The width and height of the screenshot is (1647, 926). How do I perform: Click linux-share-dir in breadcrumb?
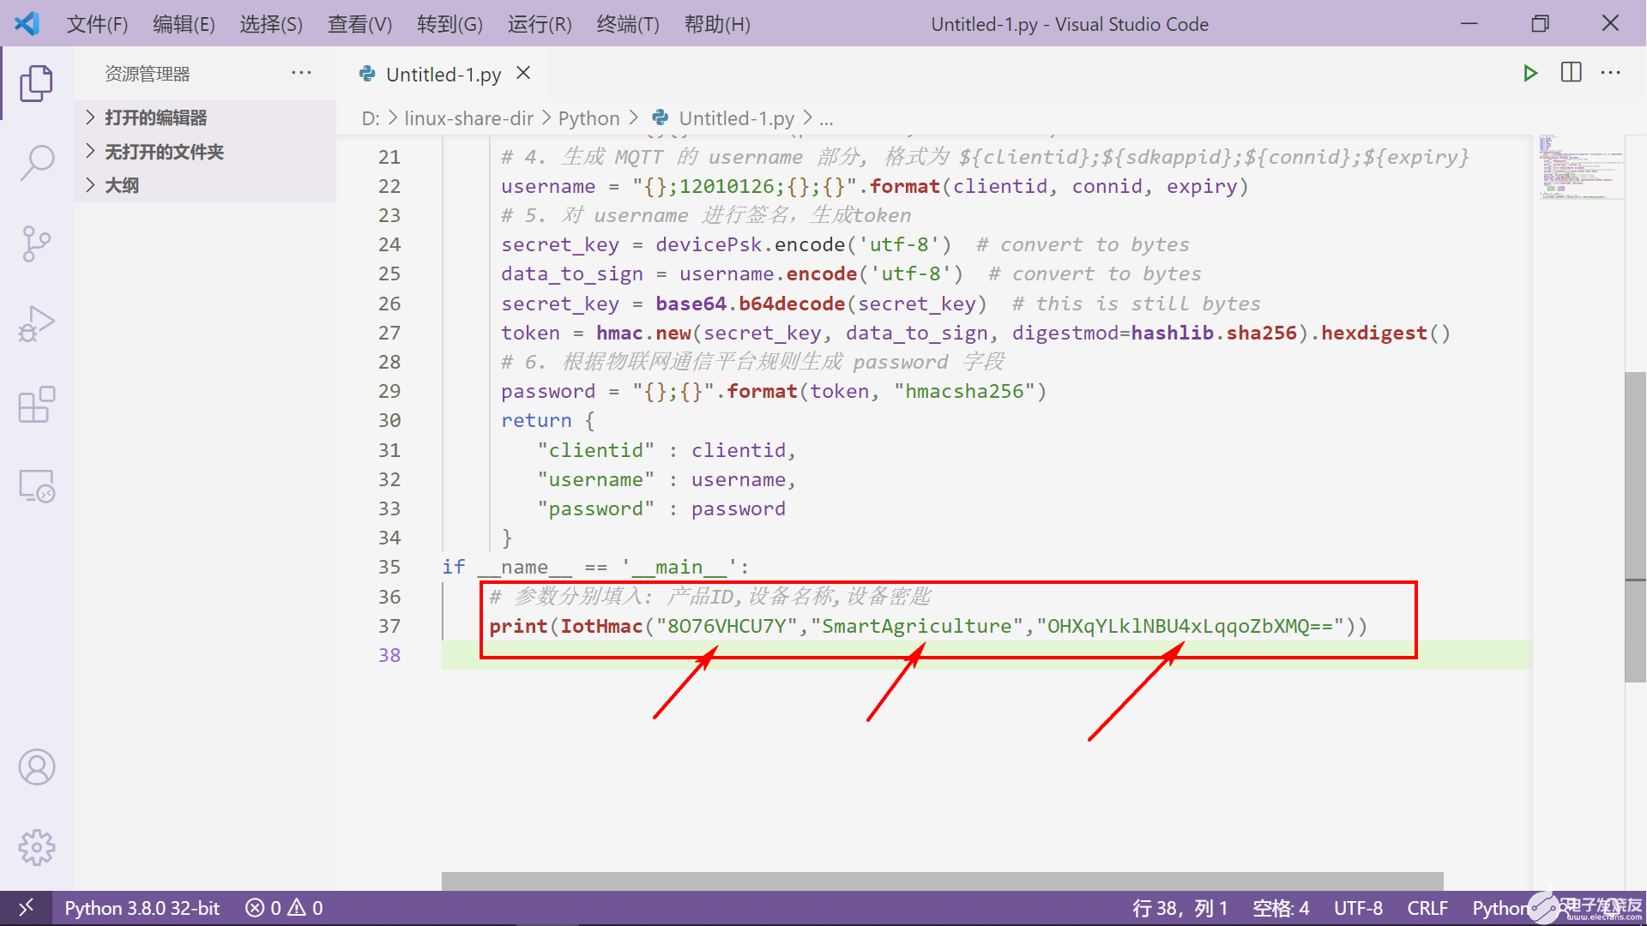click(x=468, y=118)
